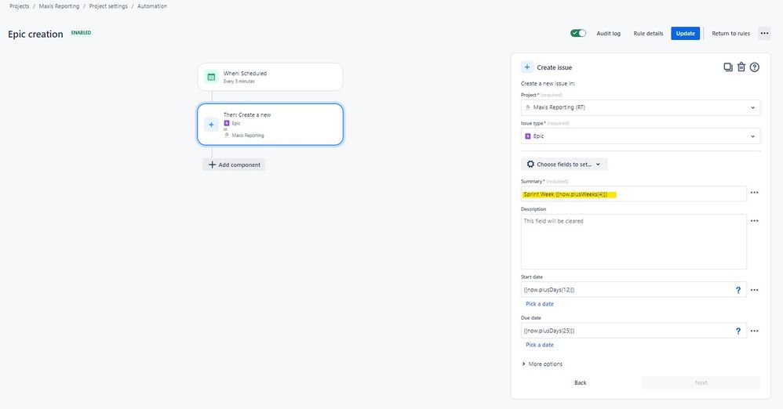
Task: Return to rules list
Action: coord(730,34)
